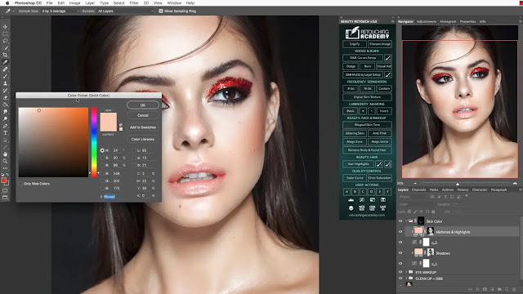Click the new group folder icon in Layers panel

(x=499, y=289)
